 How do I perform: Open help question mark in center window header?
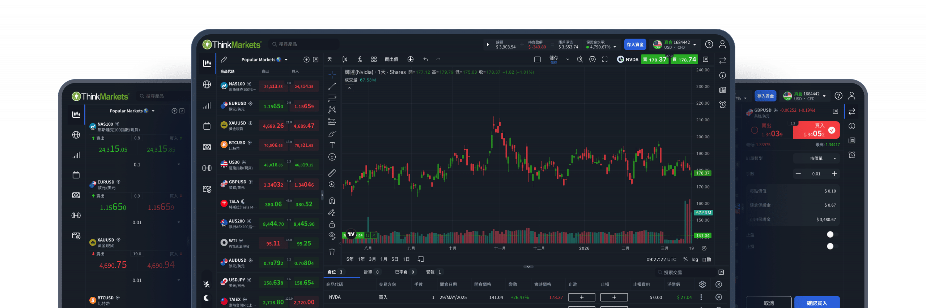(709, 44)
